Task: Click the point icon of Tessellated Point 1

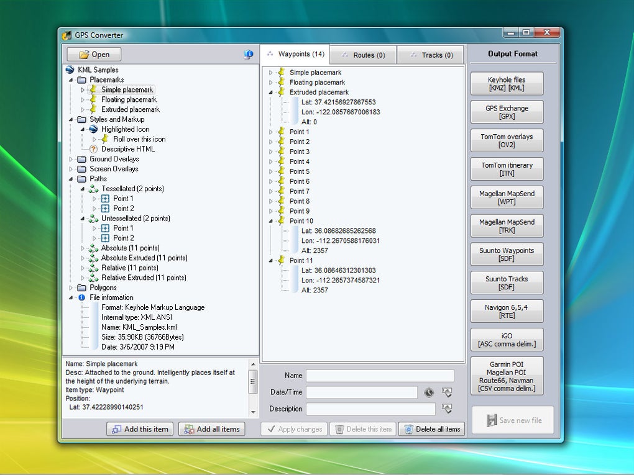Action: tap(105, 198)
